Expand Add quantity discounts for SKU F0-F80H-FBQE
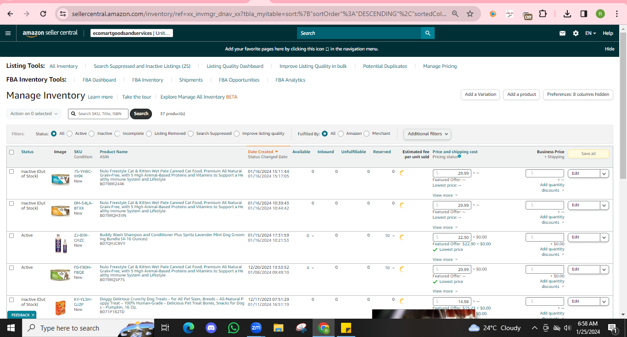The image size is (627, 337). [552, 284]
